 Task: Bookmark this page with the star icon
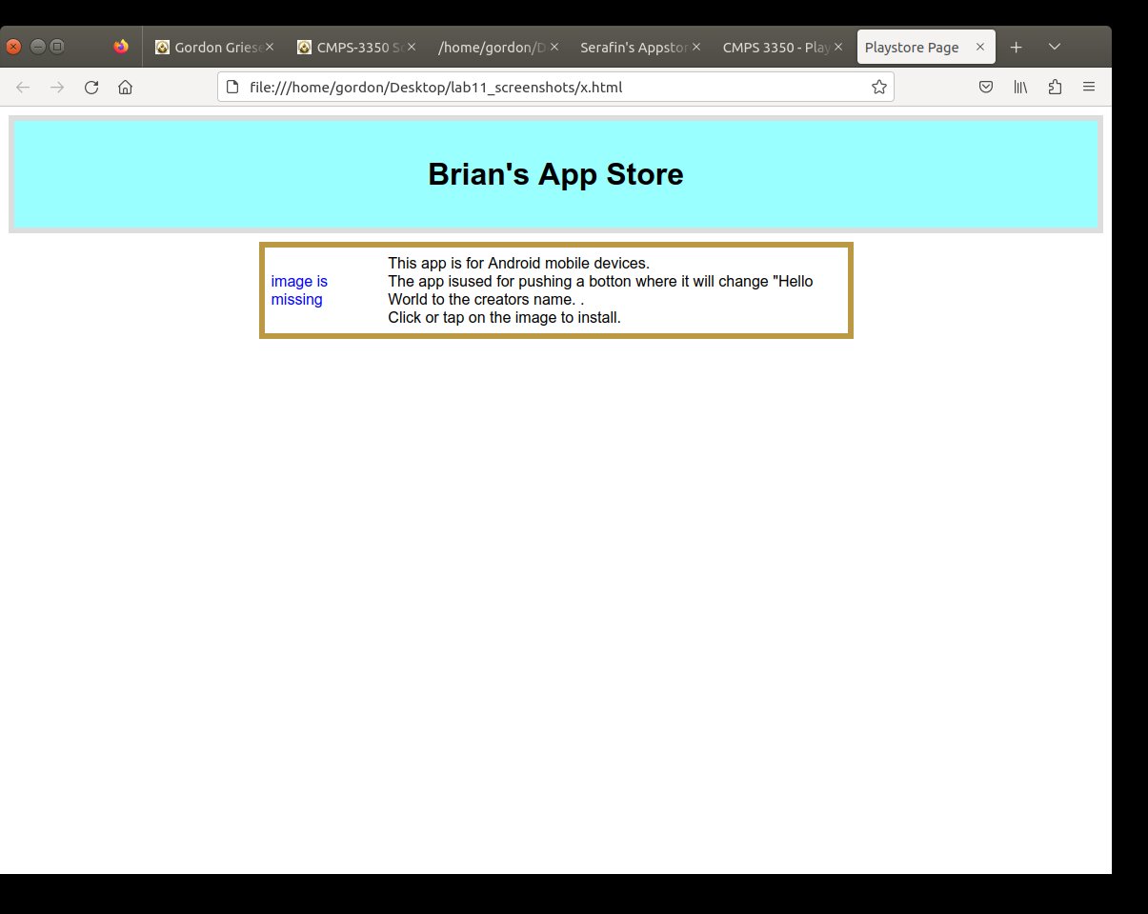(x=878, y=88)
